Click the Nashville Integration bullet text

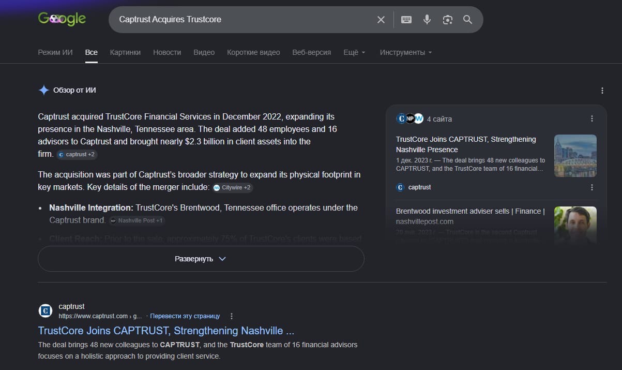[x=203, y=214]
